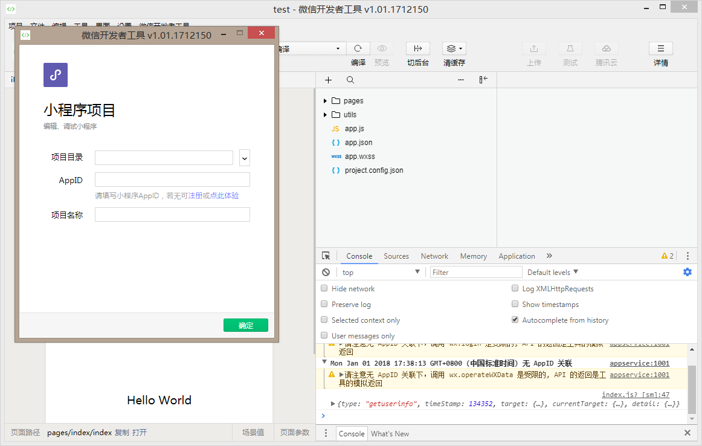Expand the pages folder

pyautogui.click(x=326, y=101)
